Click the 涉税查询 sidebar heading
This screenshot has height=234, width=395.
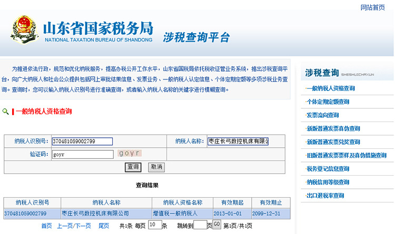tap(322, 73)
